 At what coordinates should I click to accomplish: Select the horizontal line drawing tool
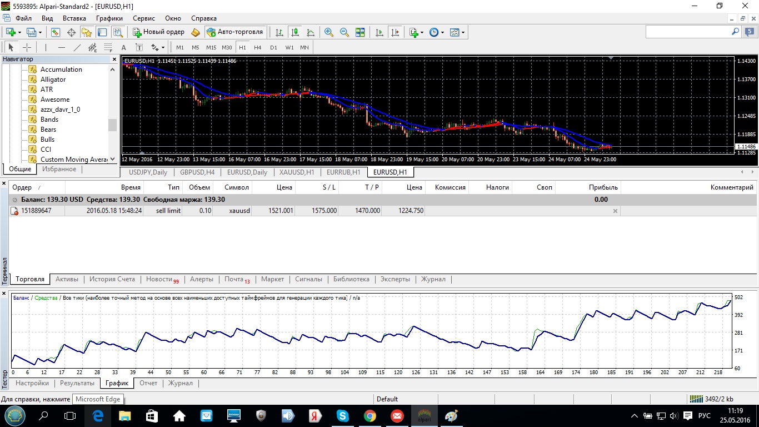(x=61, y=47)
